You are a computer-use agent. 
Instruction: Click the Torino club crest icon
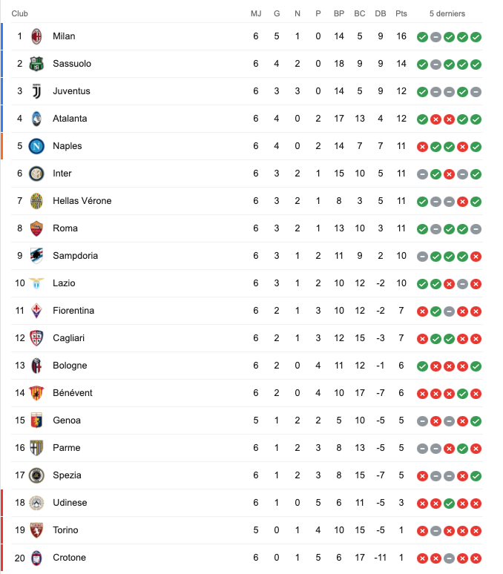click(x=36, y=530)
